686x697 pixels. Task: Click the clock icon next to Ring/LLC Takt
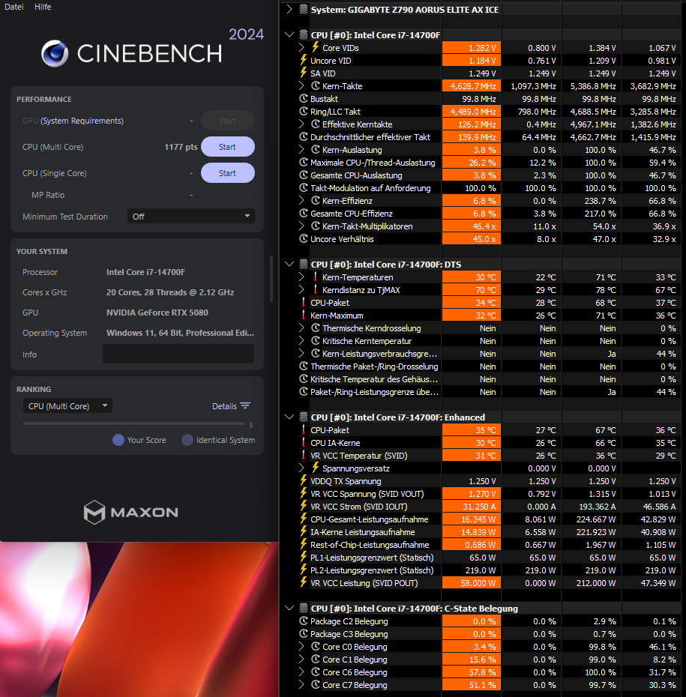303,111
